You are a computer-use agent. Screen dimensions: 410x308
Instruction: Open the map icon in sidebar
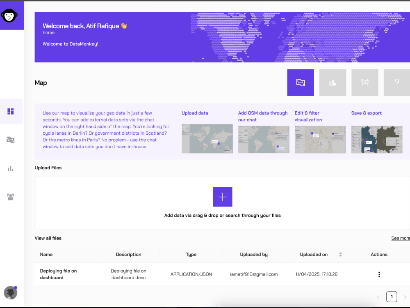(11, 140)
